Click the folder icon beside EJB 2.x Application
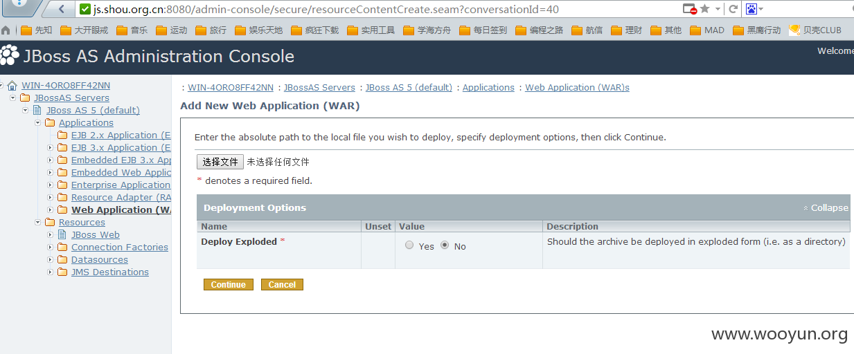854x354 pixels. click(x=62, y=136)
